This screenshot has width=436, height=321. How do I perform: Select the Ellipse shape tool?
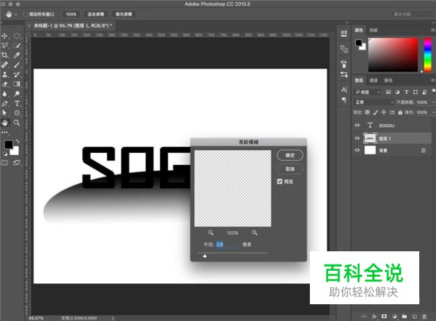click(x=17, y=113)
